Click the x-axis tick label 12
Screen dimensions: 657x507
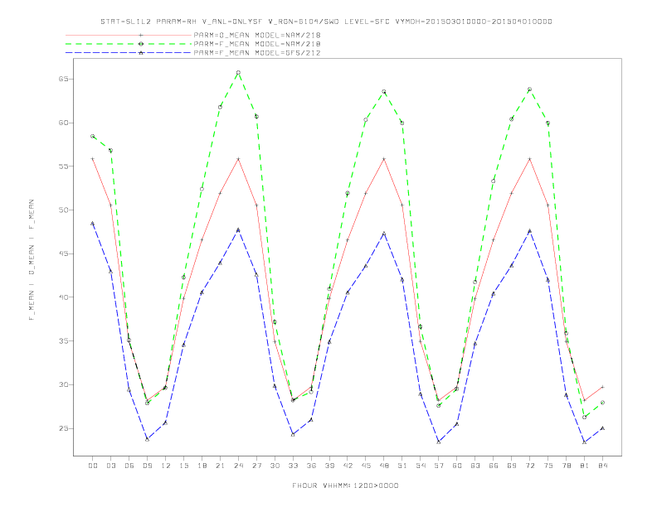[166, 466]
